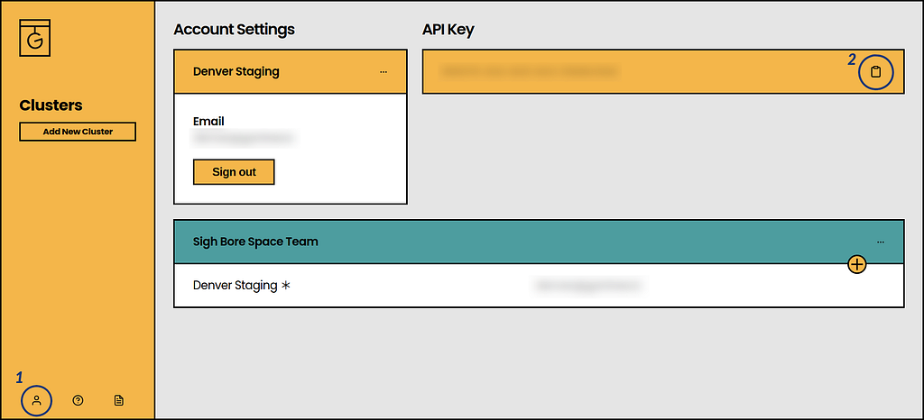
Task: Click blurred email in team member row
Action: pos(587,286)
